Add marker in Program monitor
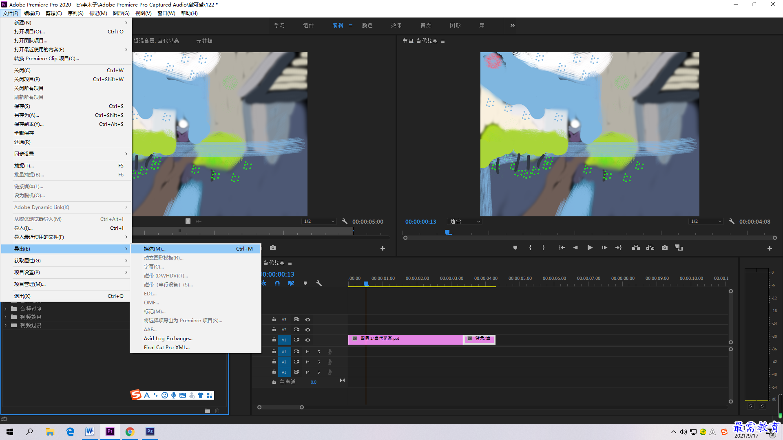 click(515, 248)
